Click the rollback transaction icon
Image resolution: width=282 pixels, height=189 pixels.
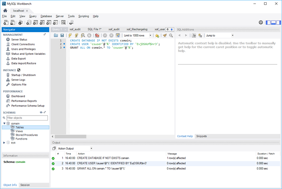[x=111, y=35]
